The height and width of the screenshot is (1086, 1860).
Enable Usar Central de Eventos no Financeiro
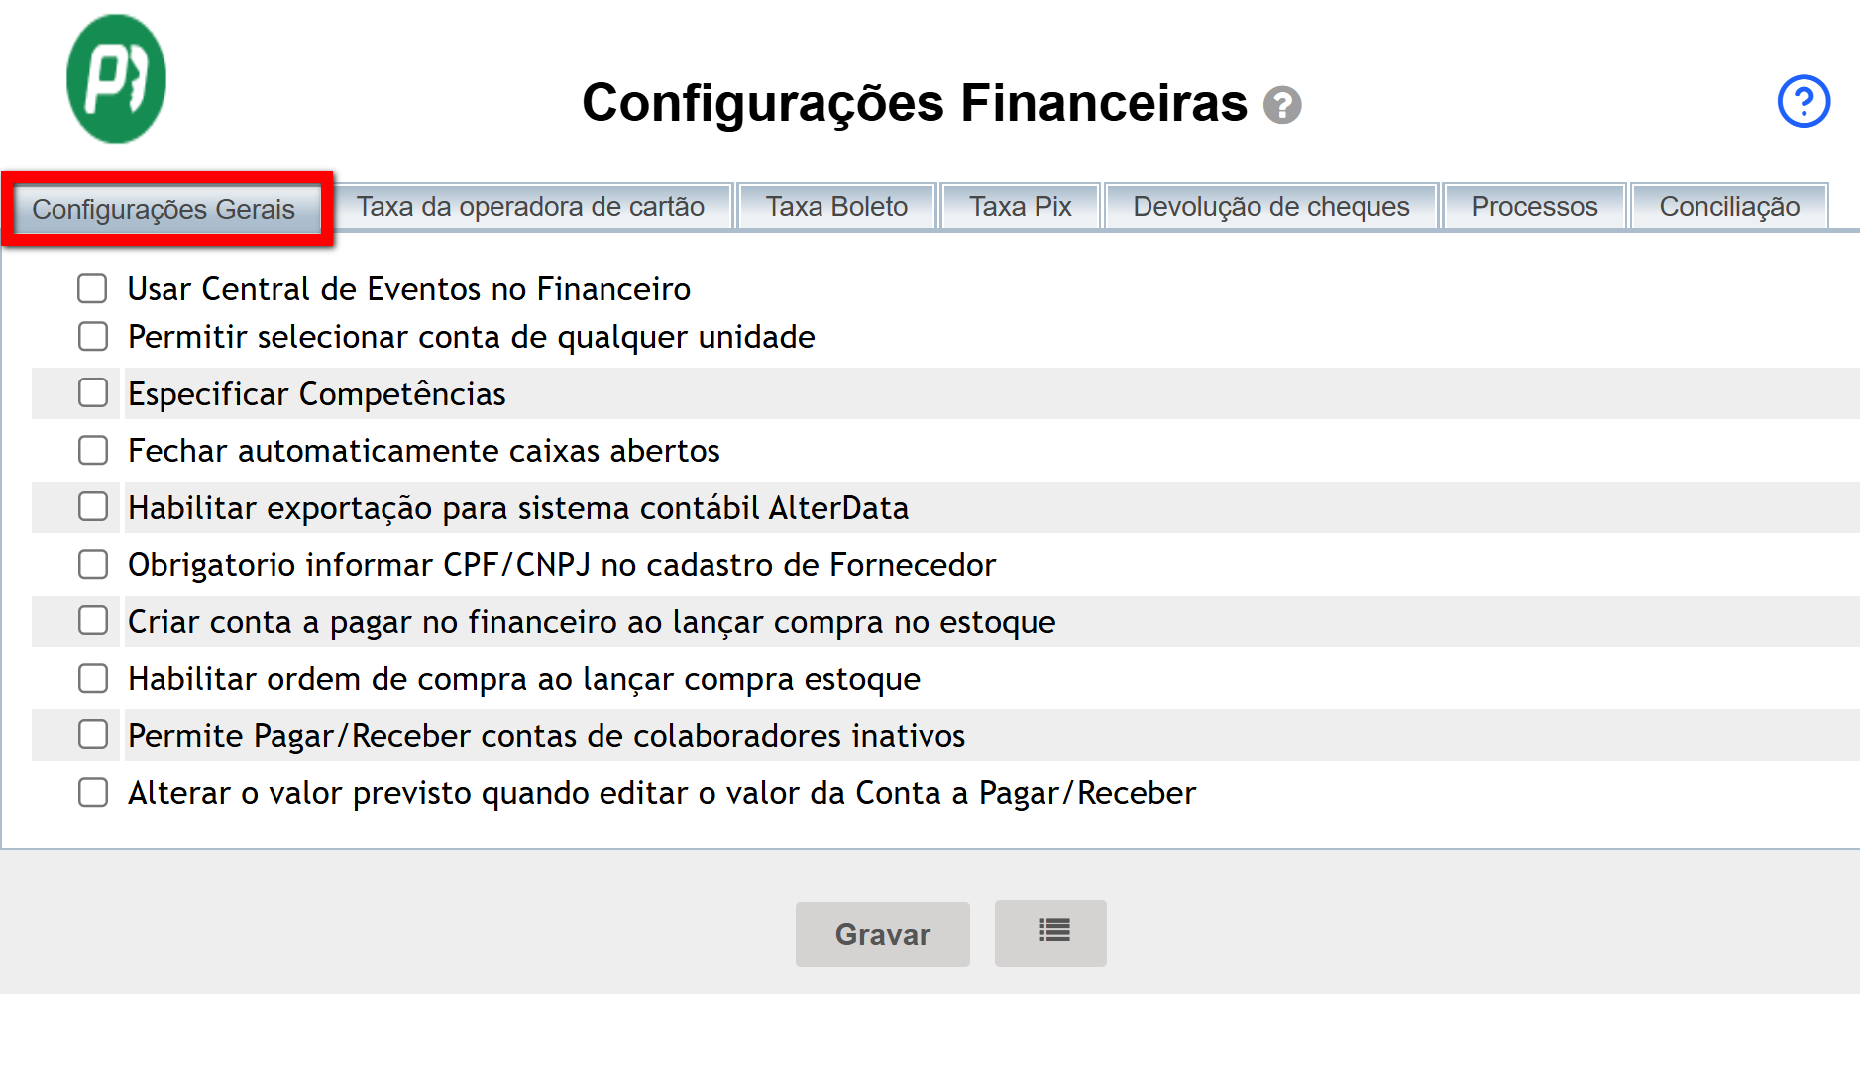tap(93, 289)
